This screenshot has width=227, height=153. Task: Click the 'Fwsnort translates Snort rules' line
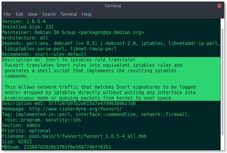tap(93, 65)
